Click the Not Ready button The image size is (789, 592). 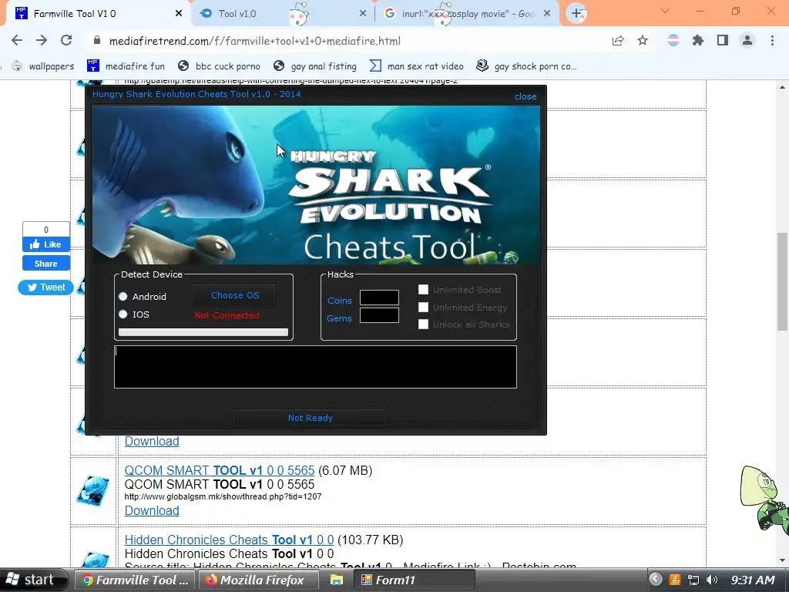(x=310, y=418)
